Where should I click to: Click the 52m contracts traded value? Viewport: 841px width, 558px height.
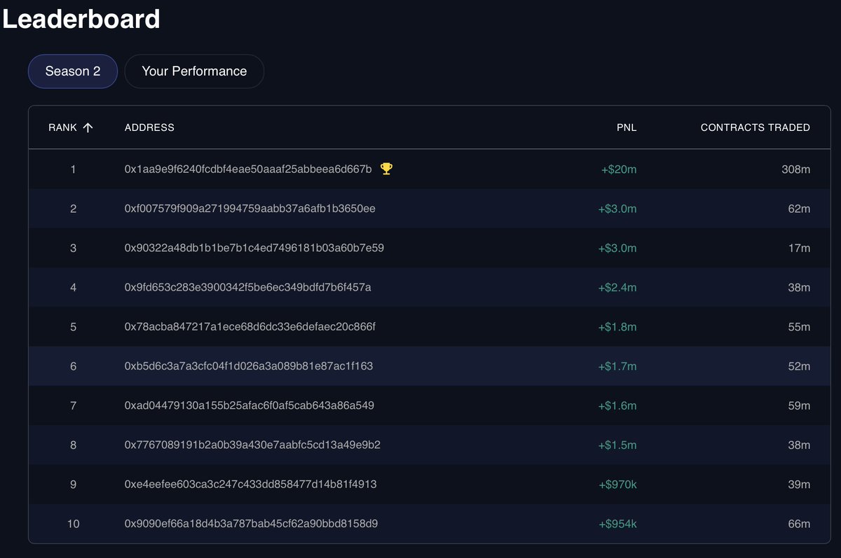[799, 366]
